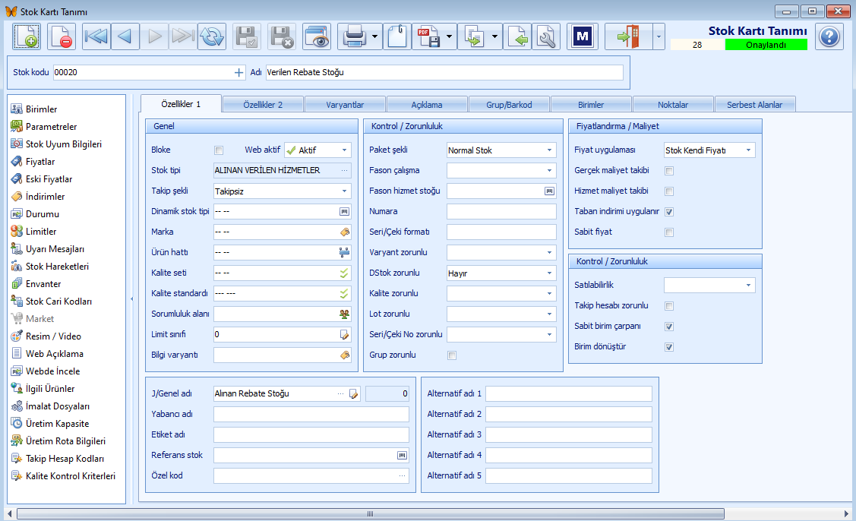
Task: Open the help question mark icon
Action: tap(829, 36)
